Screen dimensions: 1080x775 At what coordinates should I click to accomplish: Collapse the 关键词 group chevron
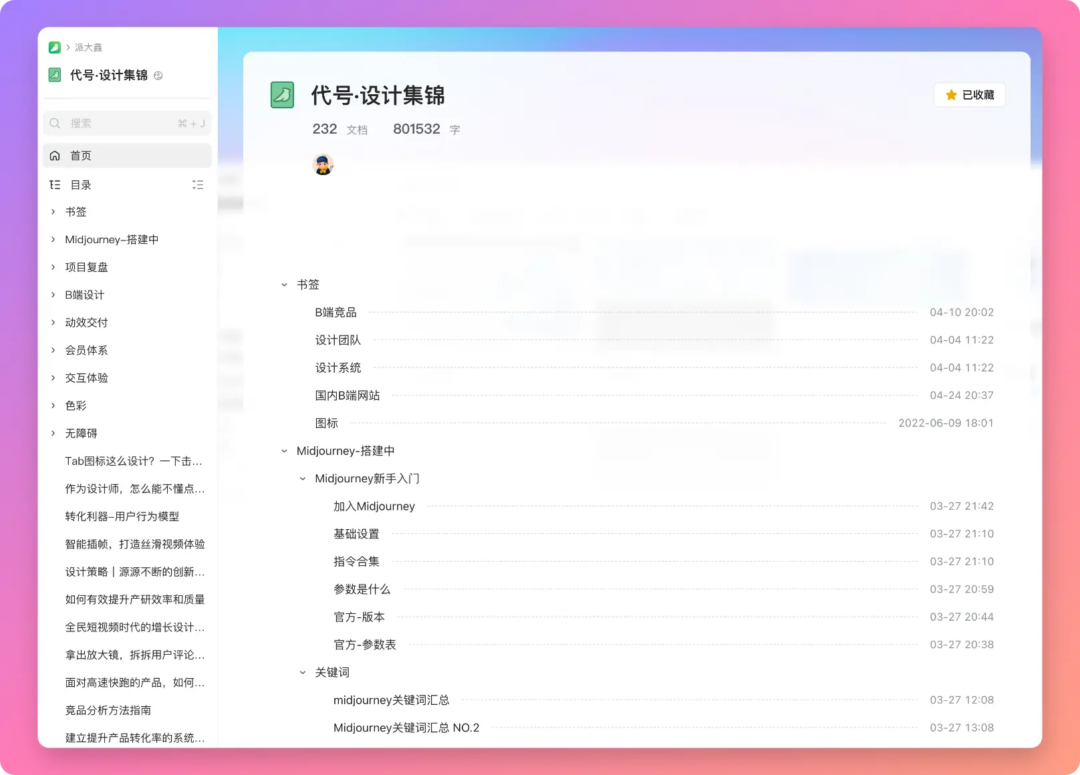pos(303,672)
